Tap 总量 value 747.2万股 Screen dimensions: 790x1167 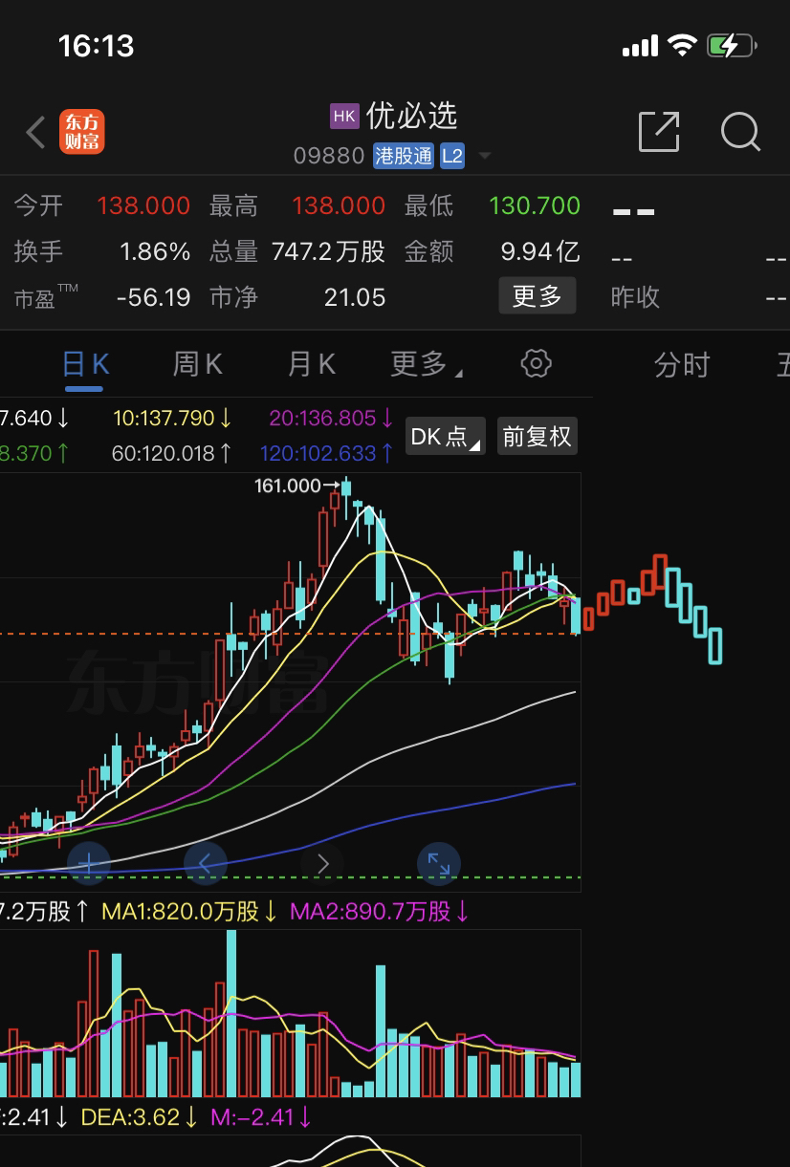click(328, 251)
